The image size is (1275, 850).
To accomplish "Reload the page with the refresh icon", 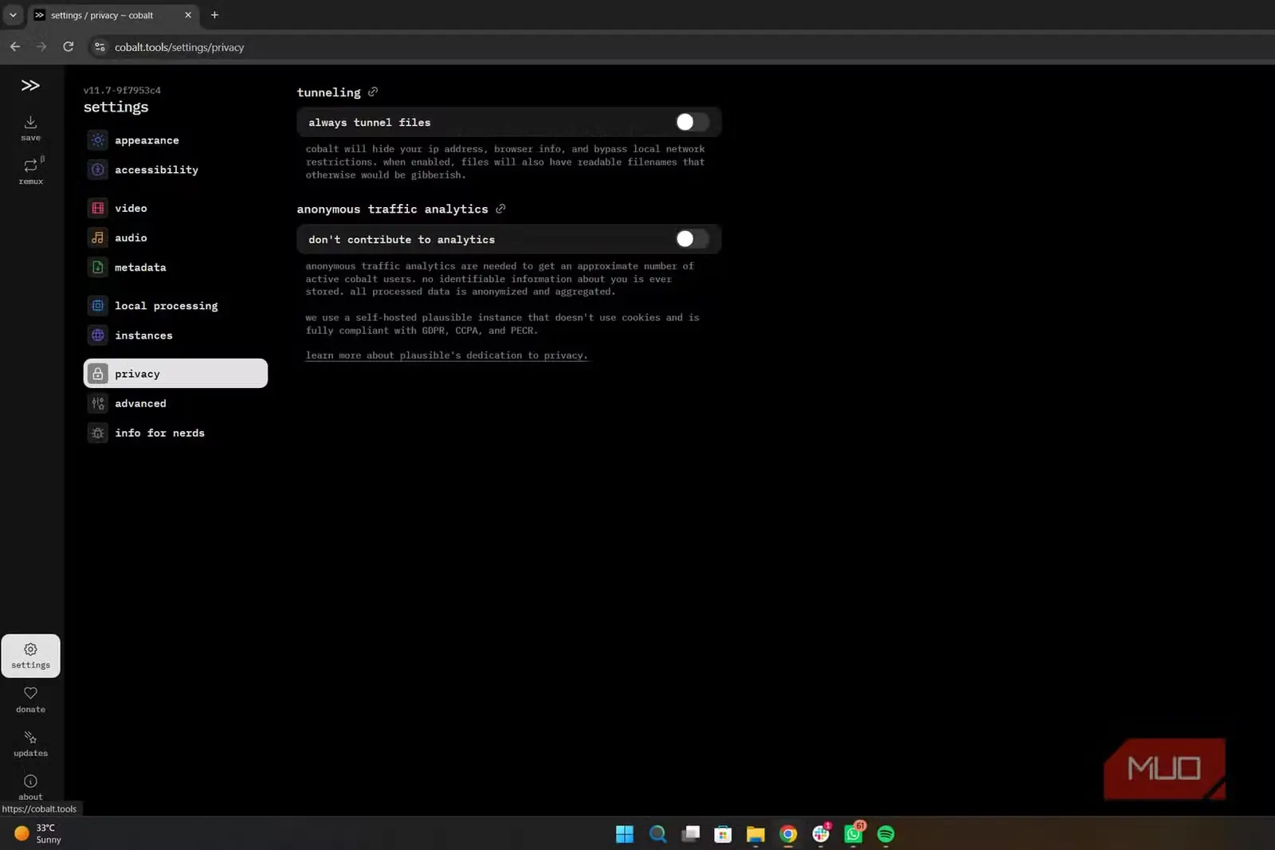I will (x=69, y=47).
